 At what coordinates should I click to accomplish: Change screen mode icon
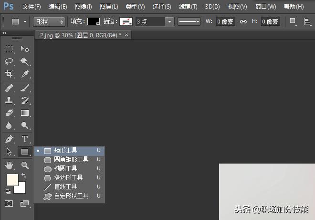pos(25,203)
